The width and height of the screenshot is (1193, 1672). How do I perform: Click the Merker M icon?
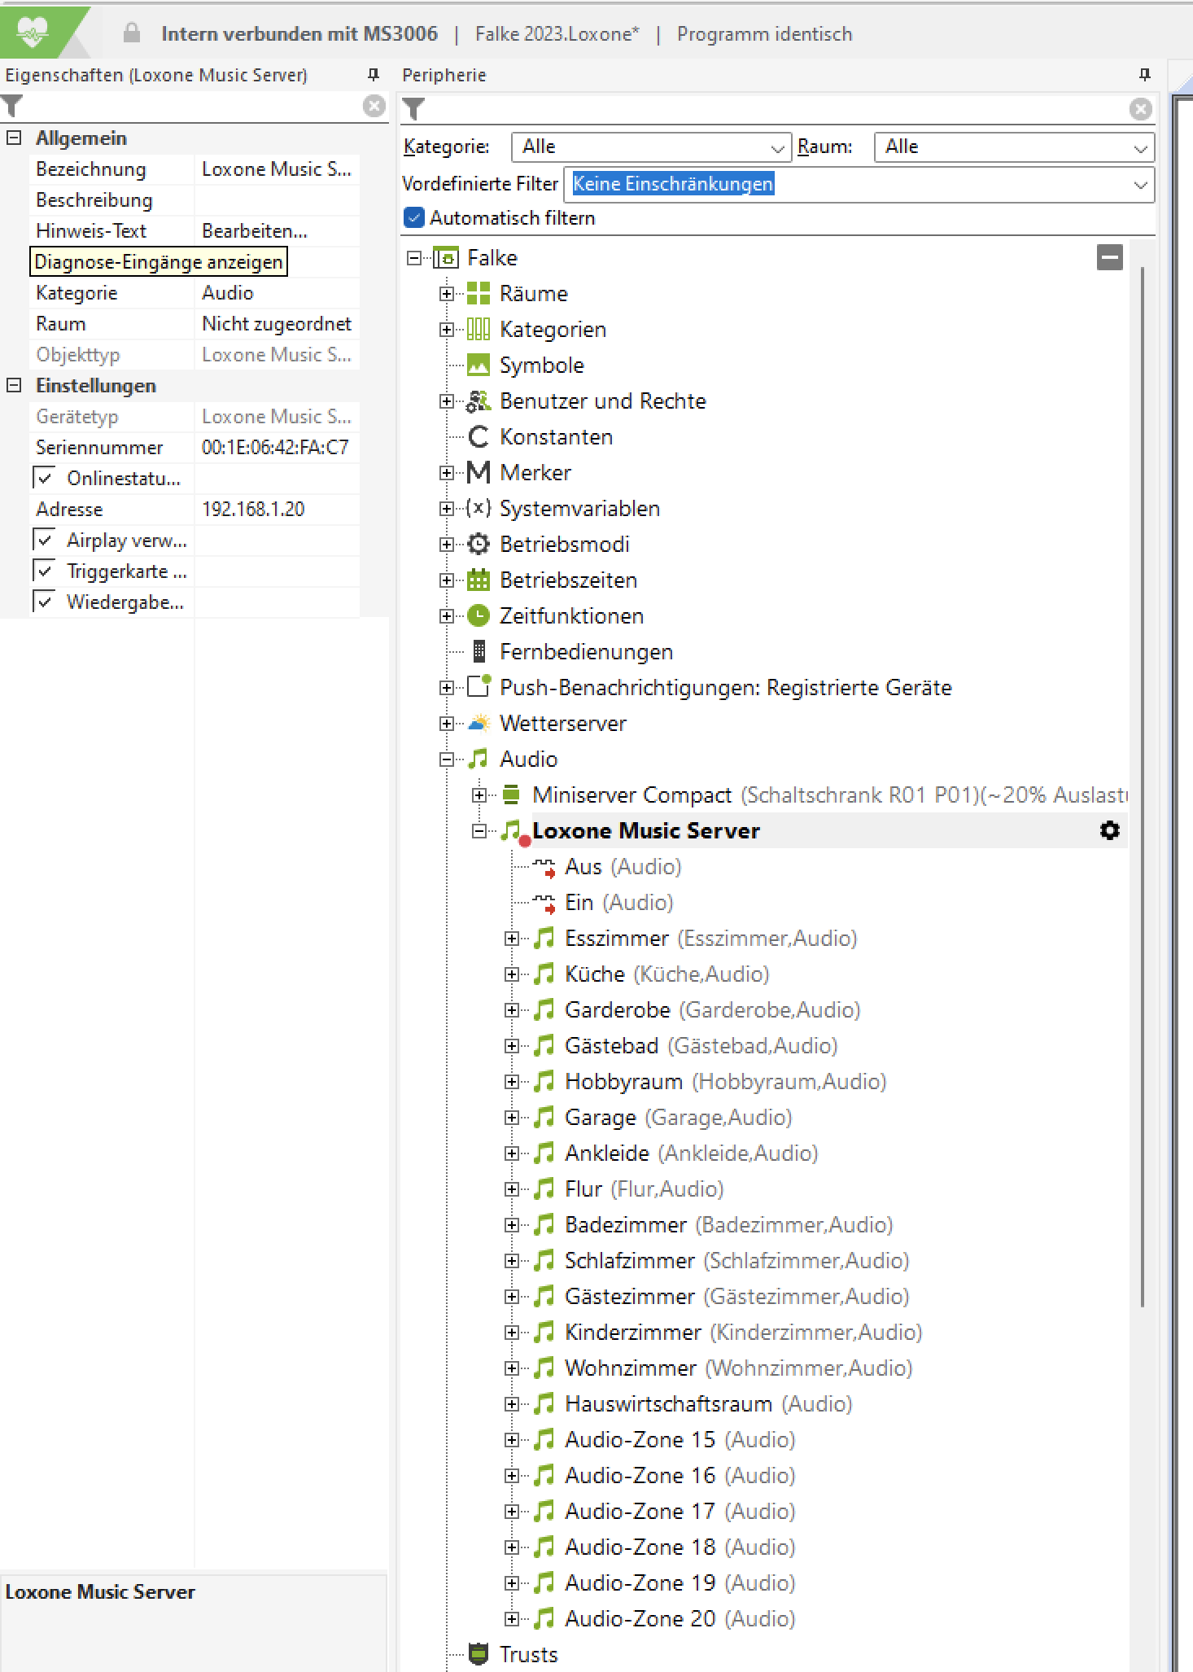(479, 472)
